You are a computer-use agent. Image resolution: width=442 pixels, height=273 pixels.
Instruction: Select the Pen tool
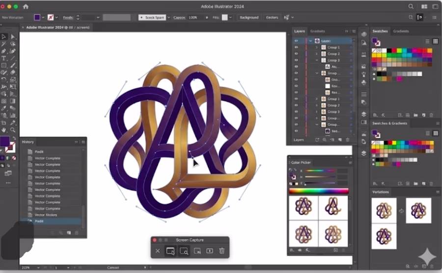coord(4,51)
